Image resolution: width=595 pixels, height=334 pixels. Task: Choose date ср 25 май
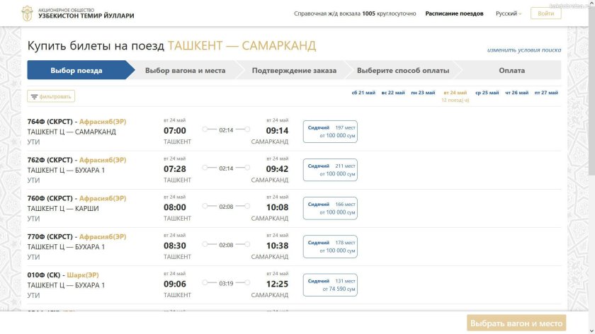(x=487, y=93)
